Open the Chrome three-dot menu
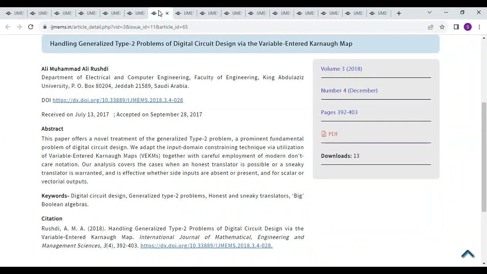 point(479,27)
